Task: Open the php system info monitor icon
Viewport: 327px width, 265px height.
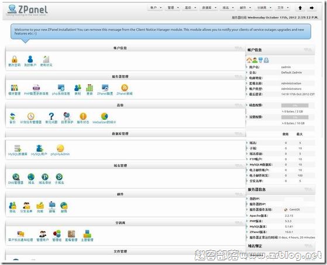Action: click(61, 88)
